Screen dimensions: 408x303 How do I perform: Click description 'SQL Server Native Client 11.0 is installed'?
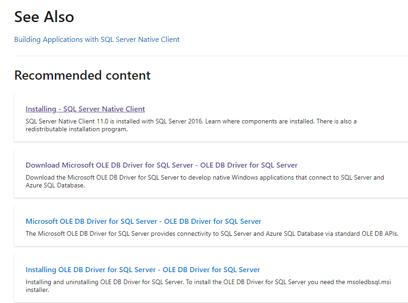coord(191,125)
